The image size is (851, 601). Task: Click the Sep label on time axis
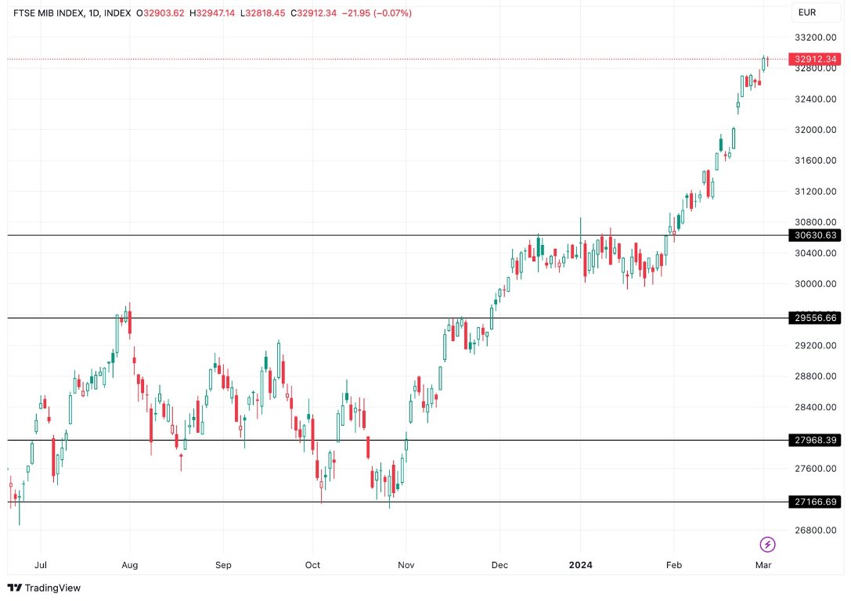click(223, 565)
